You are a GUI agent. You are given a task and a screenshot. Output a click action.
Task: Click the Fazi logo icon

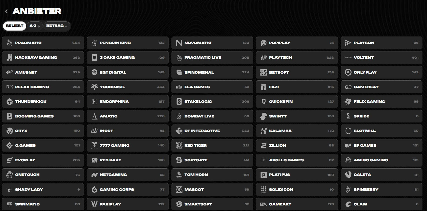pyautogui.click(x=263, y=87)
